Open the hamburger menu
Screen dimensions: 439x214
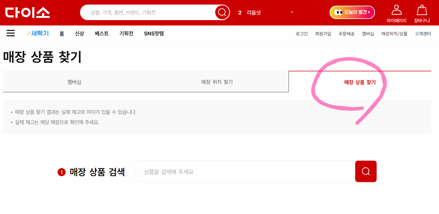pos(11,33)
